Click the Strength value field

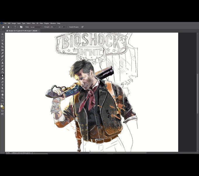[x=52, y=27]
